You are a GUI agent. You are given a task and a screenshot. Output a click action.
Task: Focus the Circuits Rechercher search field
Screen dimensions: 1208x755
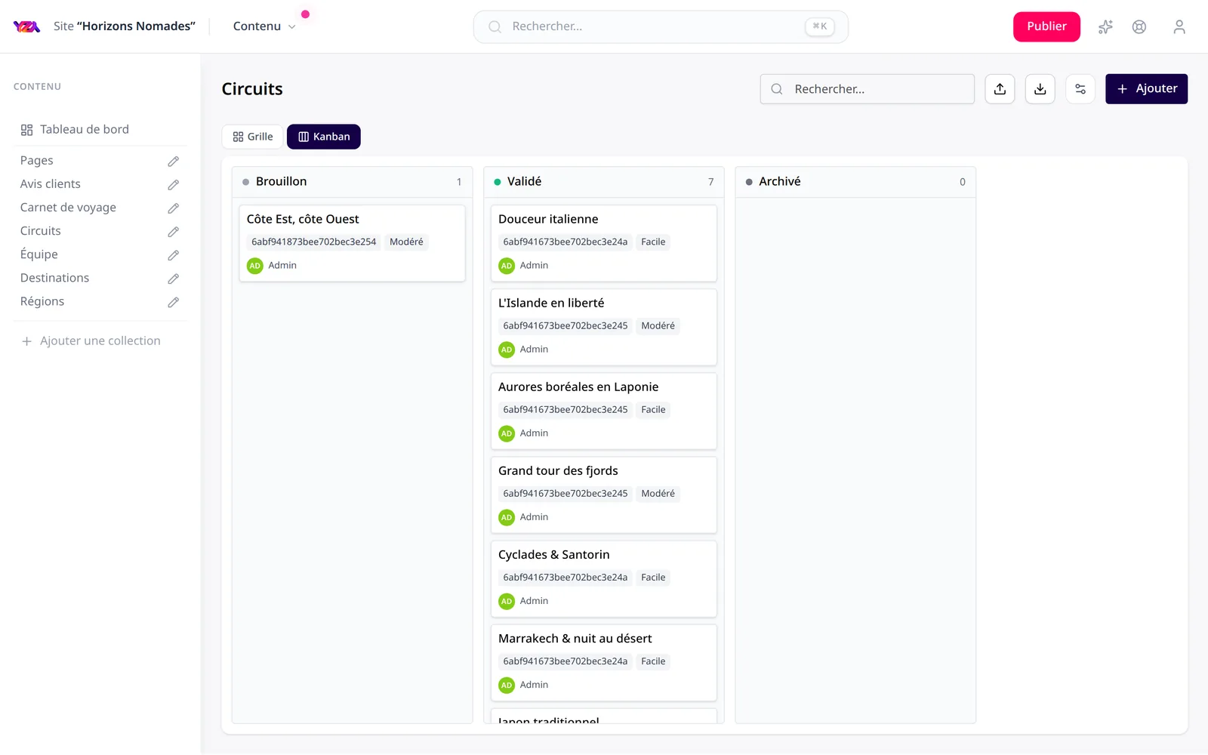click(867, 89)
